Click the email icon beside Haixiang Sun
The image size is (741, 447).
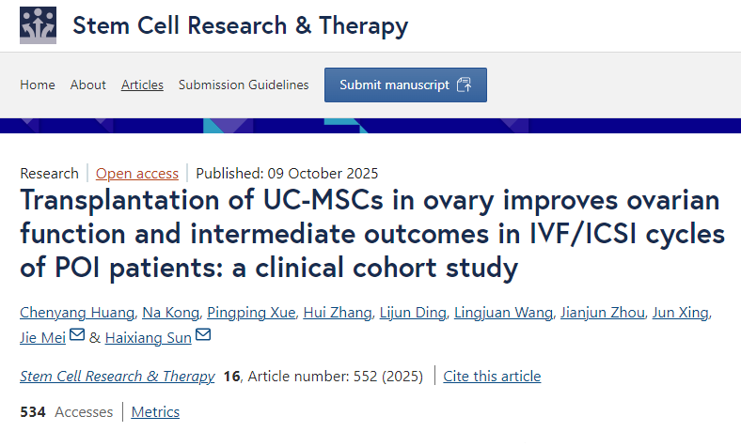point(203,336)
